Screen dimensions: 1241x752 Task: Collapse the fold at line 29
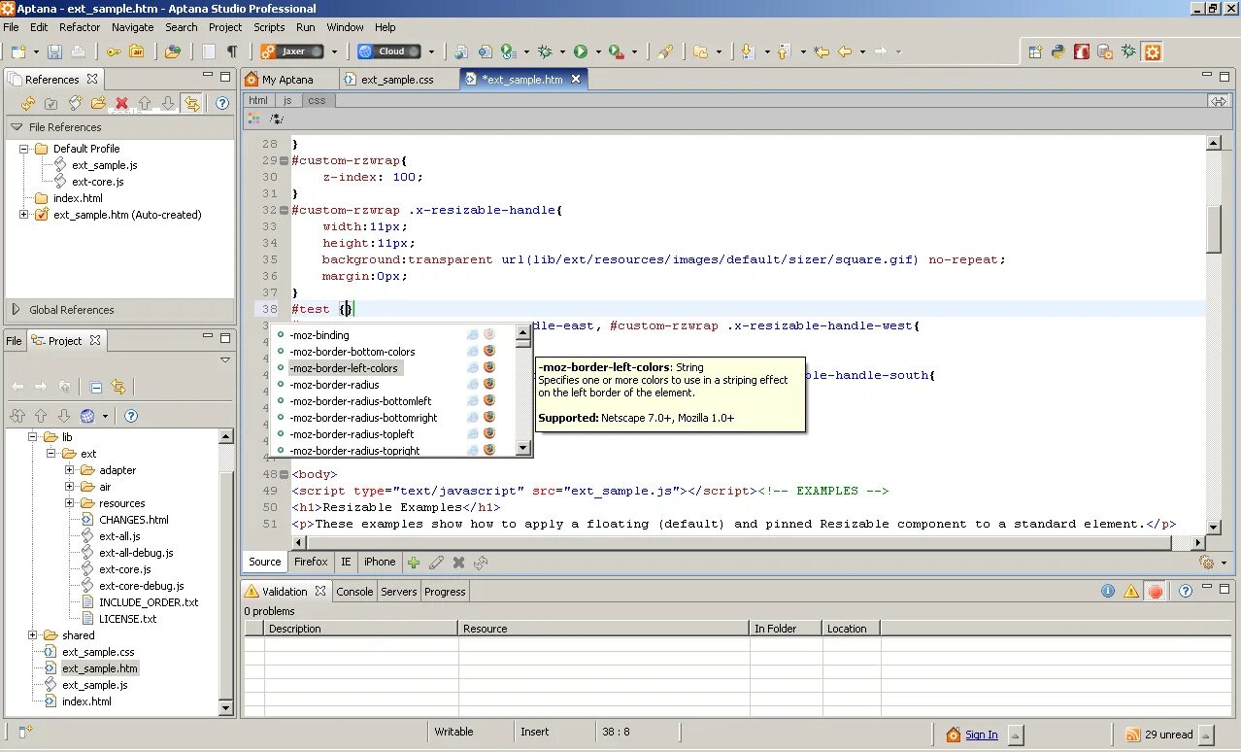[x=284, y=160]
